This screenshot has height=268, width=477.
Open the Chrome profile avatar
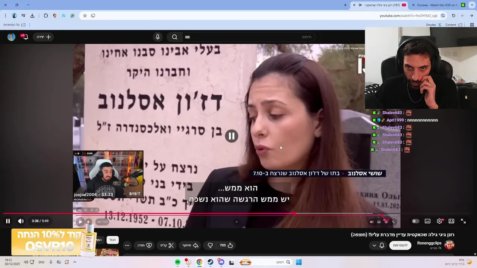click(14, 16)
